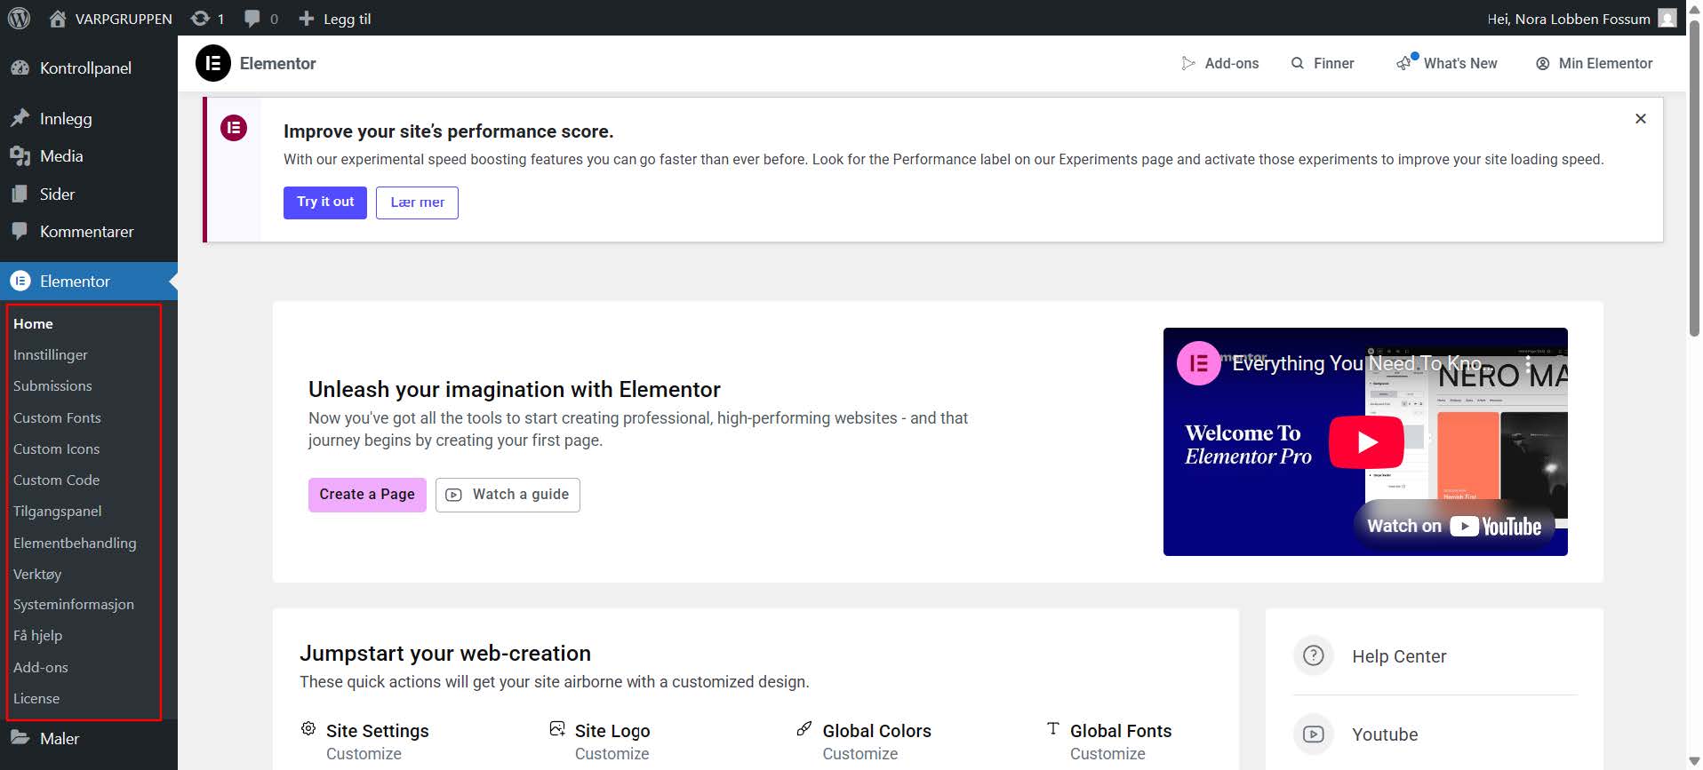This screenshot has height=770, width=1703.
Task: Click the Try it out button
Action: tap(325, 202)
